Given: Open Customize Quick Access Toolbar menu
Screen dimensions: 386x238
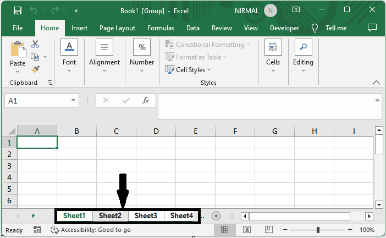Looking at the screenshot, I should [76, 10].
